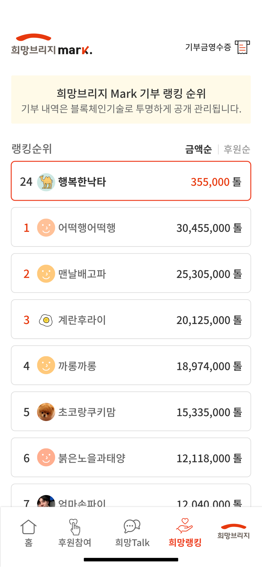This screenshot has width=262, height=567.
Task: Tap the puppy avatar of 초코랑쿠키맘
Action: click(x=46, y=412)
